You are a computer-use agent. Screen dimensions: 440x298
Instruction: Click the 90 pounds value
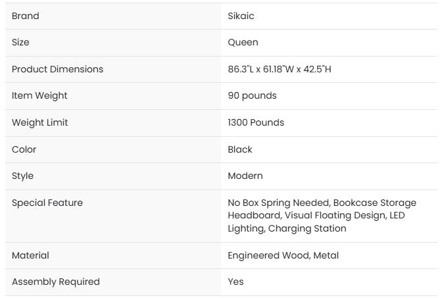tap(252, 95)
